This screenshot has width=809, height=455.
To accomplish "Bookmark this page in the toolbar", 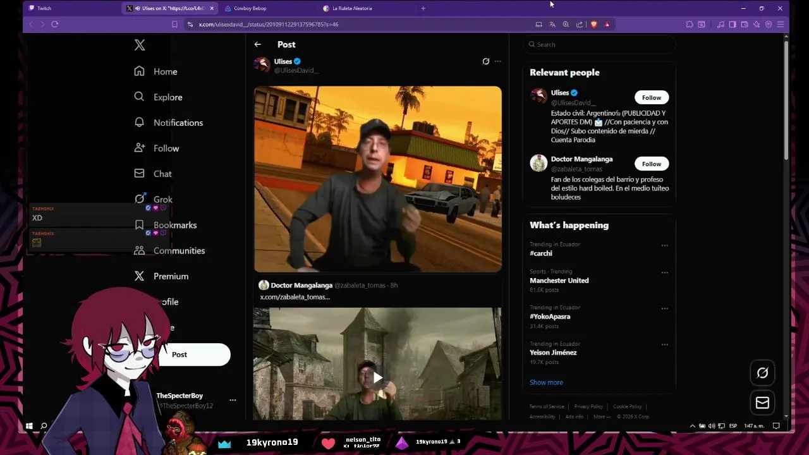I will tap(174, 24).
